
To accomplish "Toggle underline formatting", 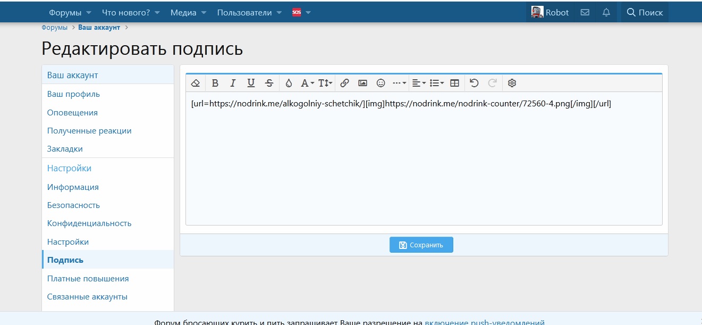I will tap(251, 83).
